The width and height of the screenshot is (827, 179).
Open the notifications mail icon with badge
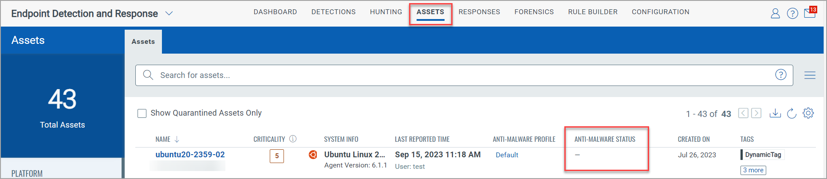(810, 12)
